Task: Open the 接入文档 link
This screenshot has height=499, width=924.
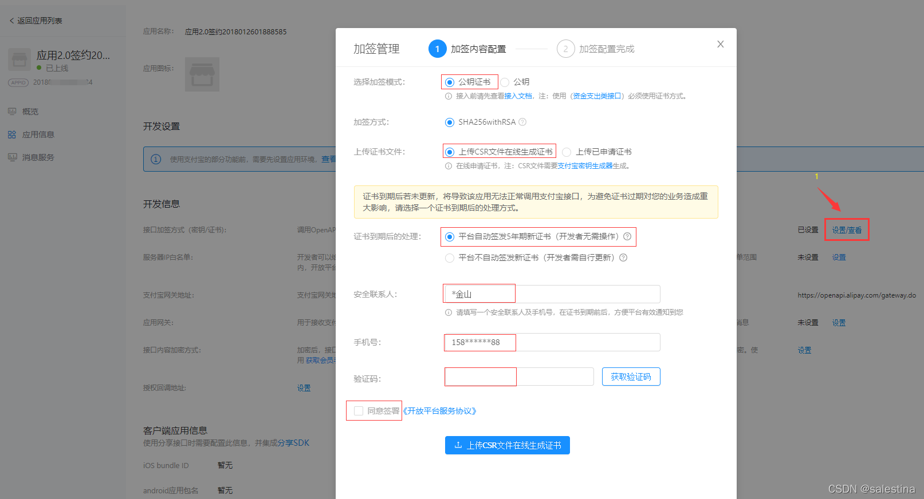Action: click(x=518, y=96)
